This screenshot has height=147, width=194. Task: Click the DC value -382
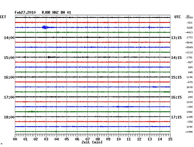tap(190, 122)
